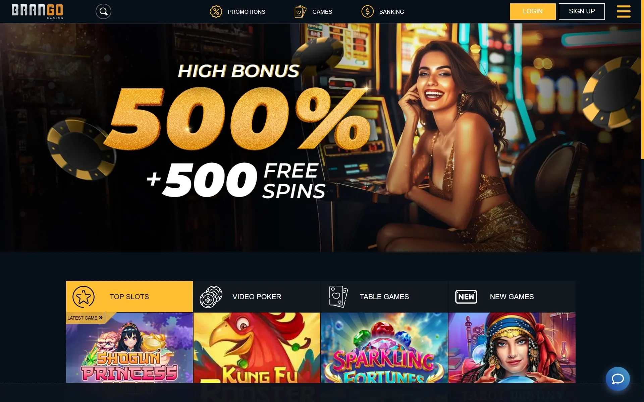Click the Banking dollar coin icon
Screen dimensions: 644x402
pyautogui.click(x=367, y=11)
